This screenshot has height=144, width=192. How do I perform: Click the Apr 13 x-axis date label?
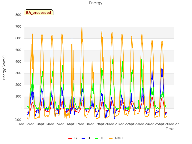tap(34, 124)
